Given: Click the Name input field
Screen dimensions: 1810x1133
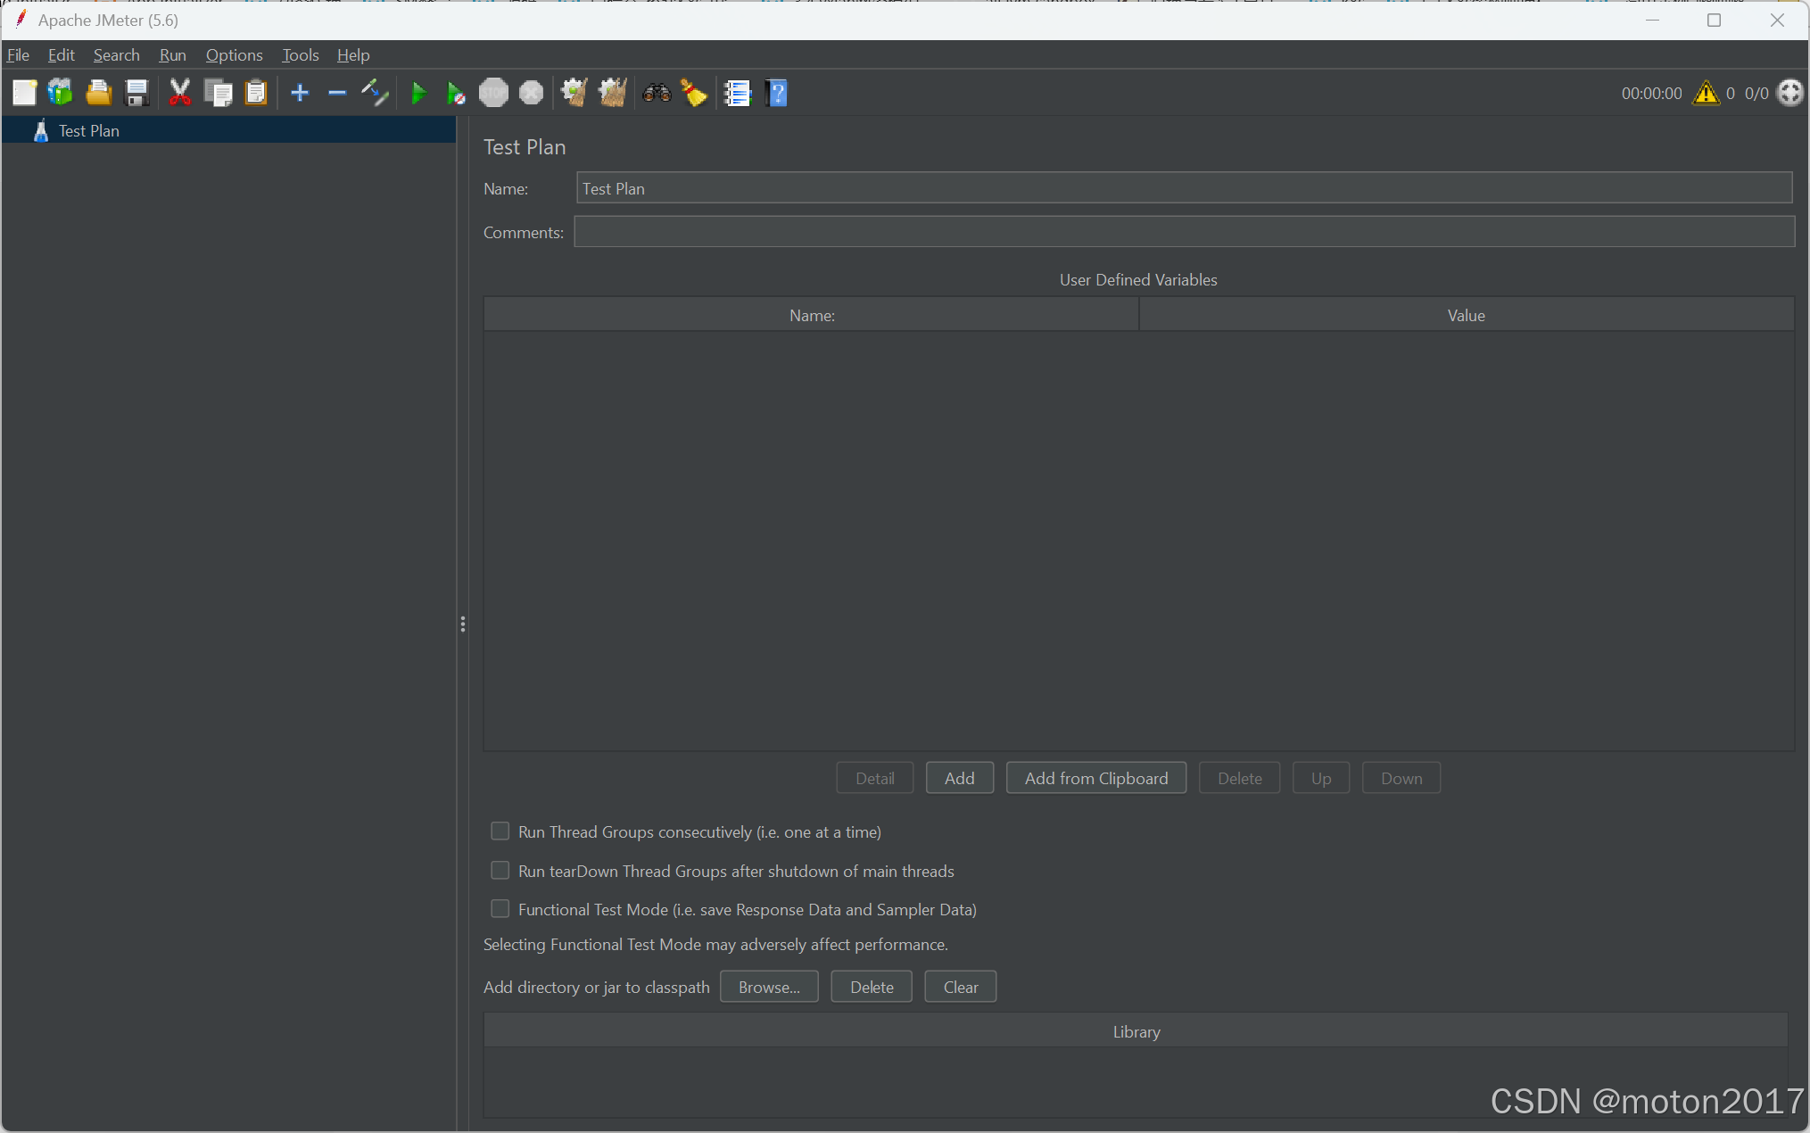Looking at the screenshot, I should 1184,188.
